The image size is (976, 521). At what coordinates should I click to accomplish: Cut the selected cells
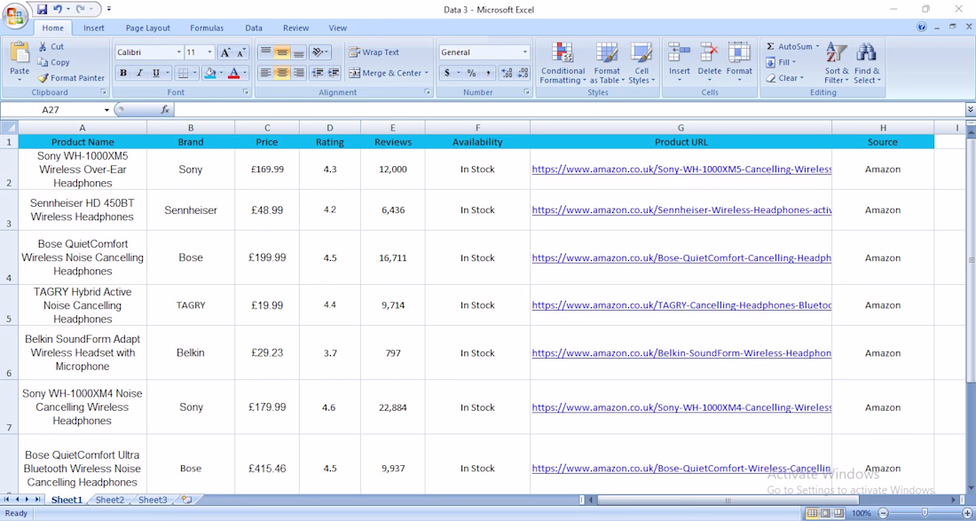pyautogui.click(x=51, y=47)
